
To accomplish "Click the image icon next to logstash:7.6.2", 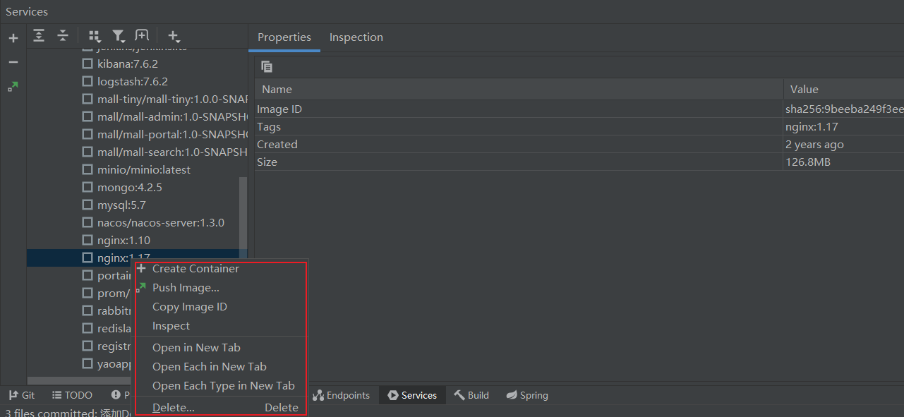I will [88, 81].
